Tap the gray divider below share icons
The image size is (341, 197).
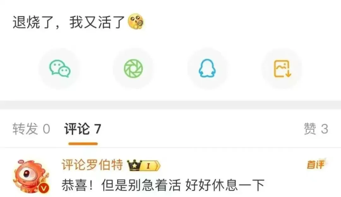170,105
